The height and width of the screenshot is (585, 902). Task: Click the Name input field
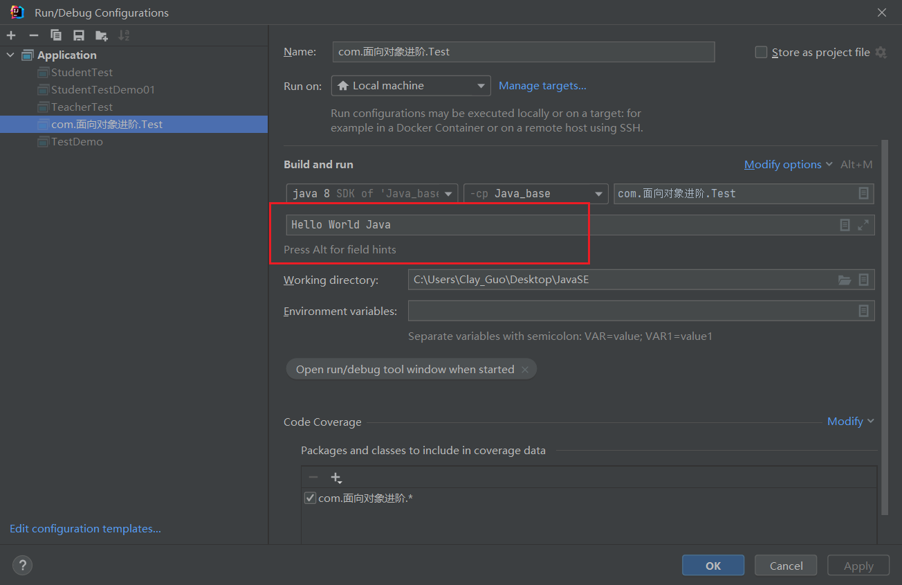524,52
